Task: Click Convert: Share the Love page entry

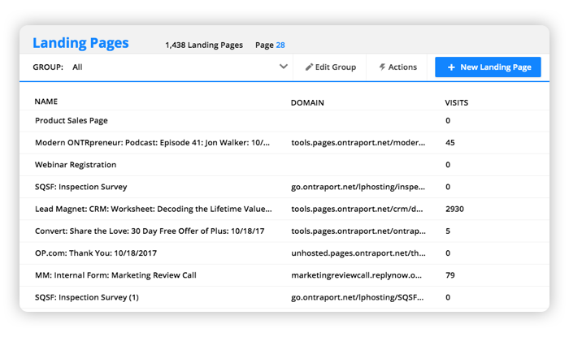Action: tap(150, 231)
